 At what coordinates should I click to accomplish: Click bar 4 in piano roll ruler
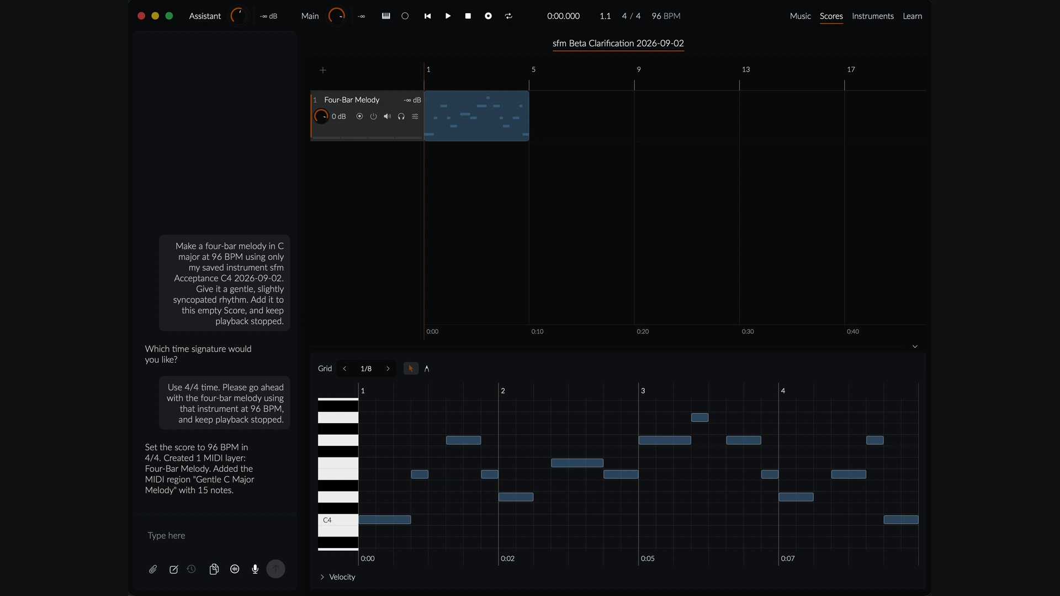(x=783, y=391)
